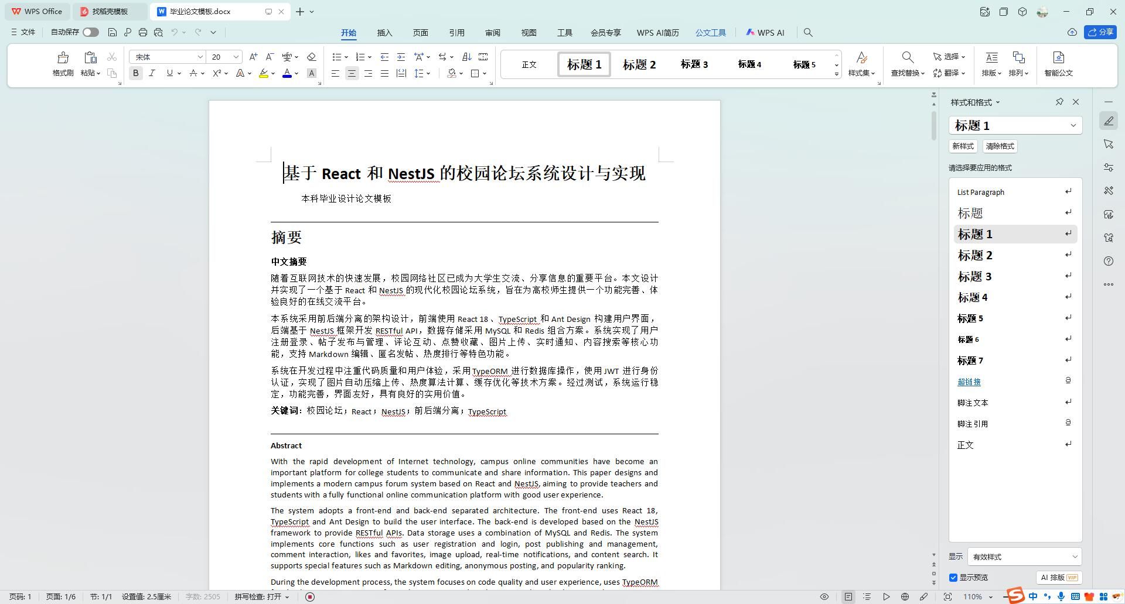The image size is (1125, 604).
Task: Open the 智能公文 feature
Action: point(1058,64)
